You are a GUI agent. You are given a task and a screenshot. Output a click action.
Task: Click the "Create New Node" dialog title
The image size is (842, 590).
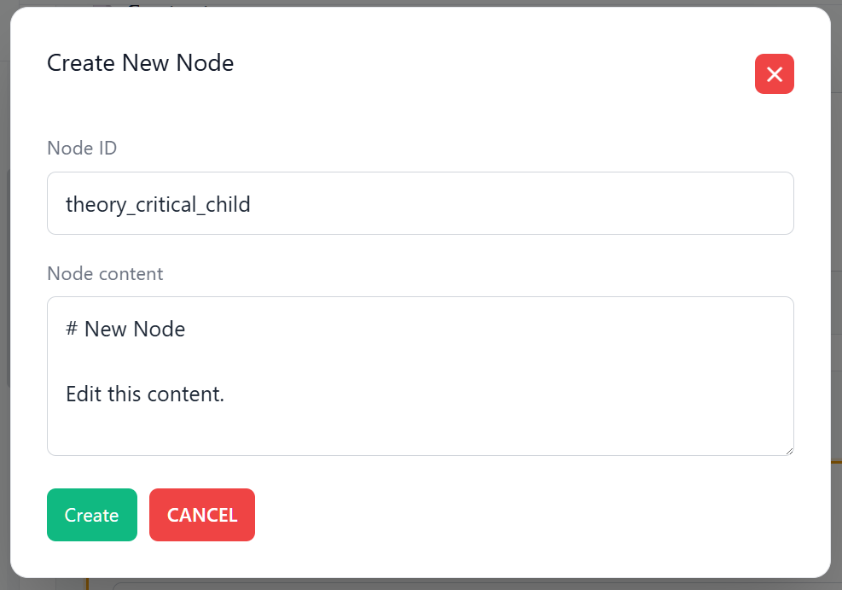pos(140,62)
